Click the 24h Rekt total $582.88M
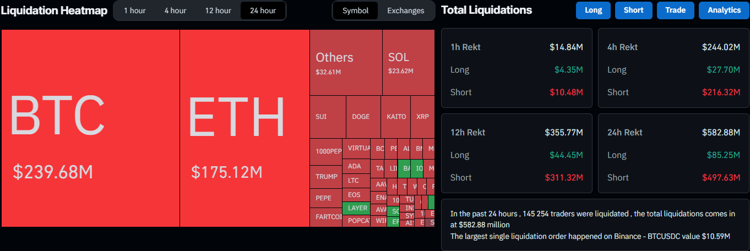Screen dimensions: 750x251 (721, 133)
